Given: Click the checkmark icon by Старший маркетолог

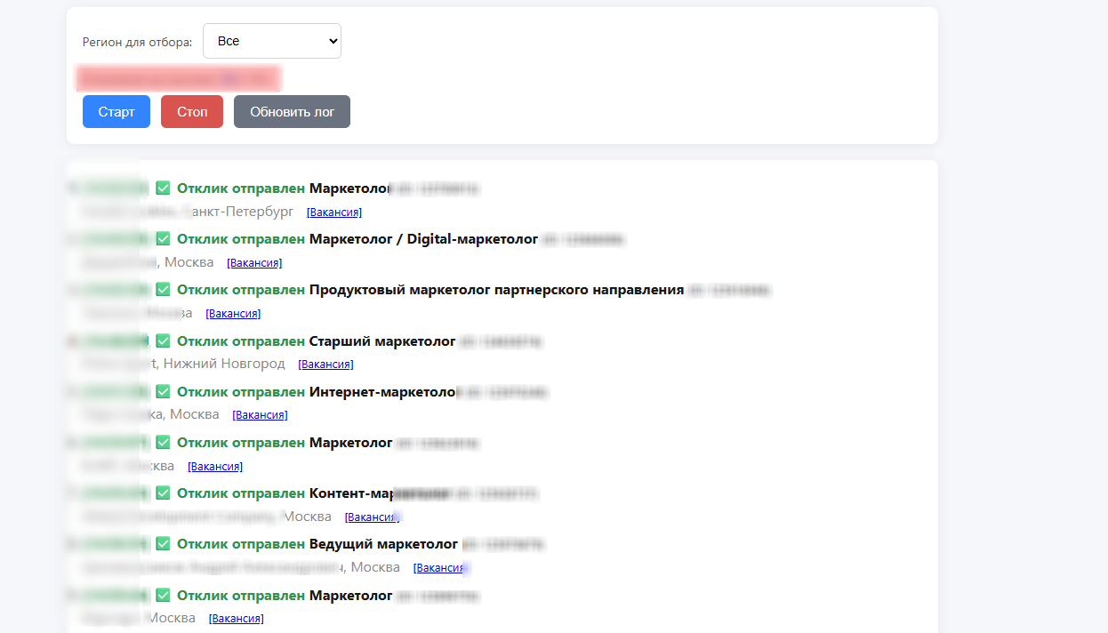Looking at the screenshot, I should (163, 341).
